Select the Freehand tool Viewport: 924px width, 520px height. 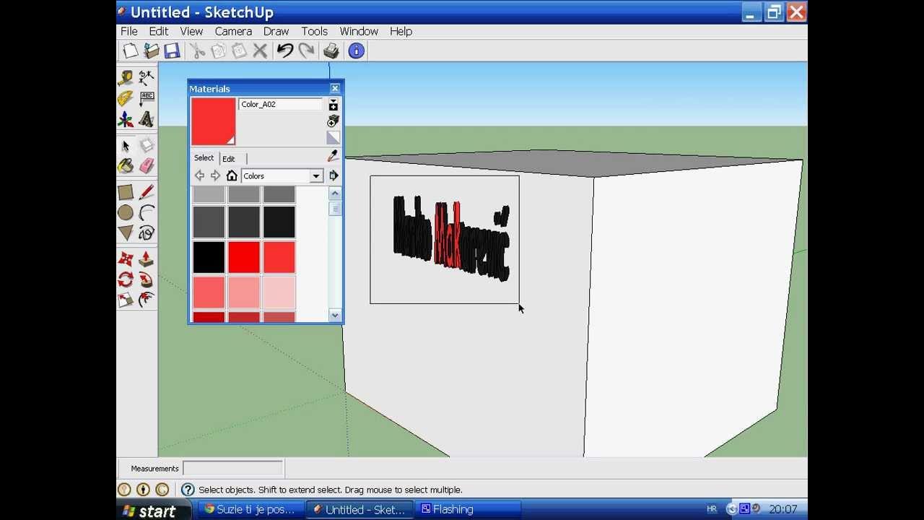[x=147, y=233]
